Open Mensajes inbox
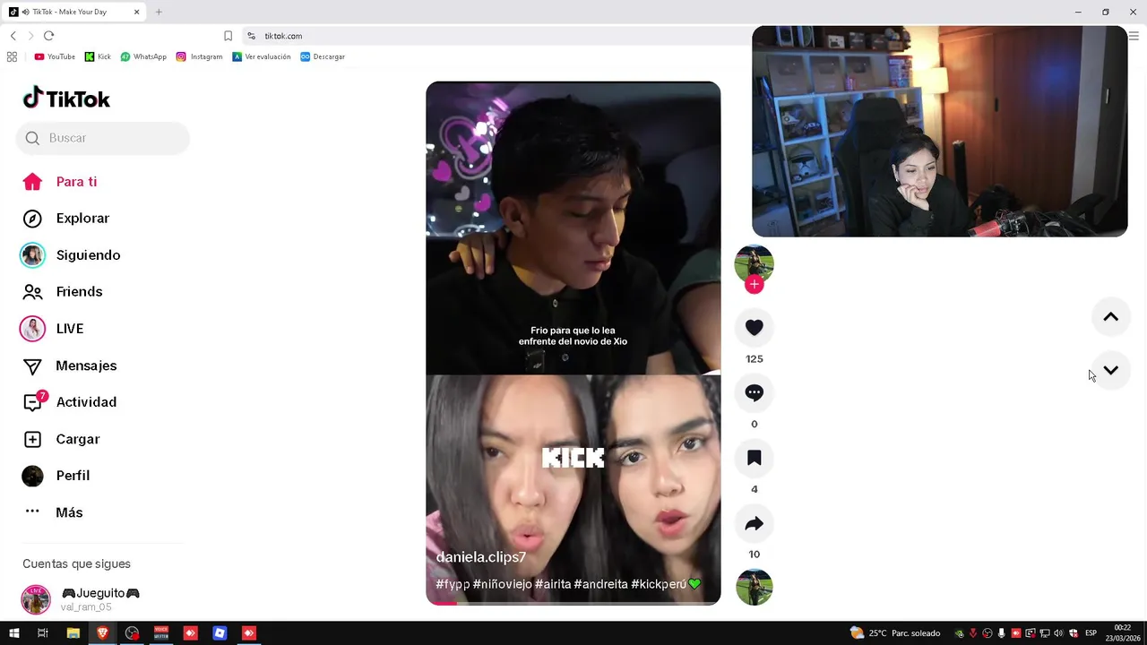Screen dimensions: 1147x645 [x=70, y=365]
